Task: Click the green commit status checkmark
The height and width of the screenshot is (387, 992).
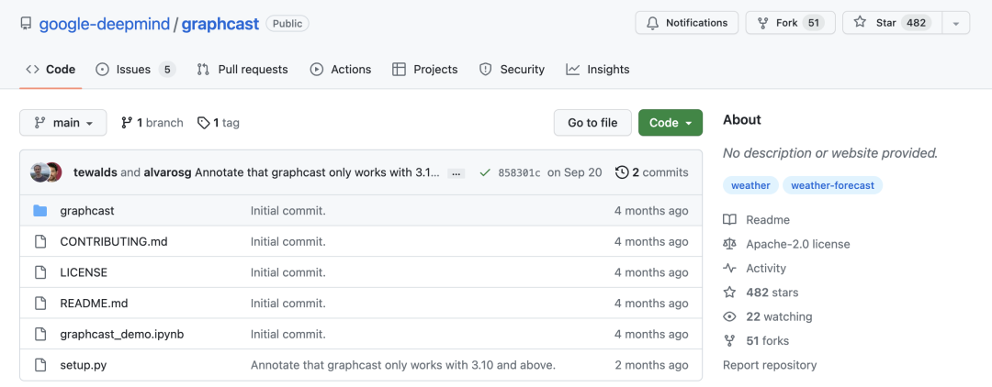Action: 485,172
